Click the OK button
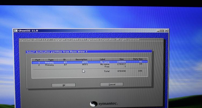Image resolution: width=202 pixels, height=108 pixels. (64, 85)
